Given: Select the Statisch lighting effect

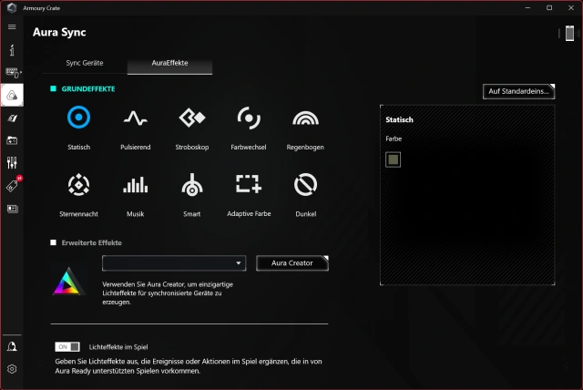Looking at the screenshot, I should click(x=78, y=118).
